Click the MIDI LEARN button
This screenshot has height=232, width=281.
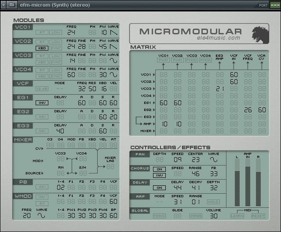tap(237, 216)
